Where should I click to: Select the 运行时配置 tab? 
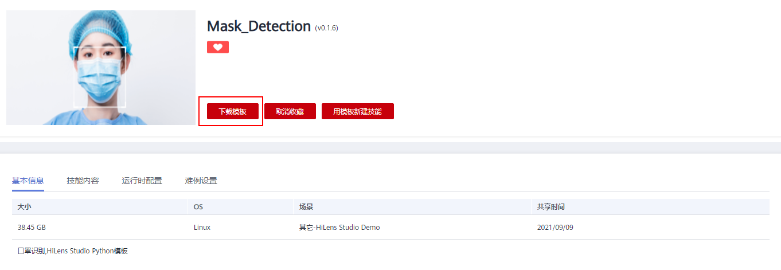[142, 181]
